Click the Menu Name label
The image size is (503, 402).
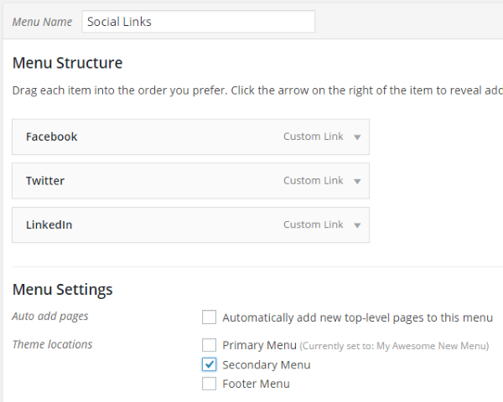42,22
